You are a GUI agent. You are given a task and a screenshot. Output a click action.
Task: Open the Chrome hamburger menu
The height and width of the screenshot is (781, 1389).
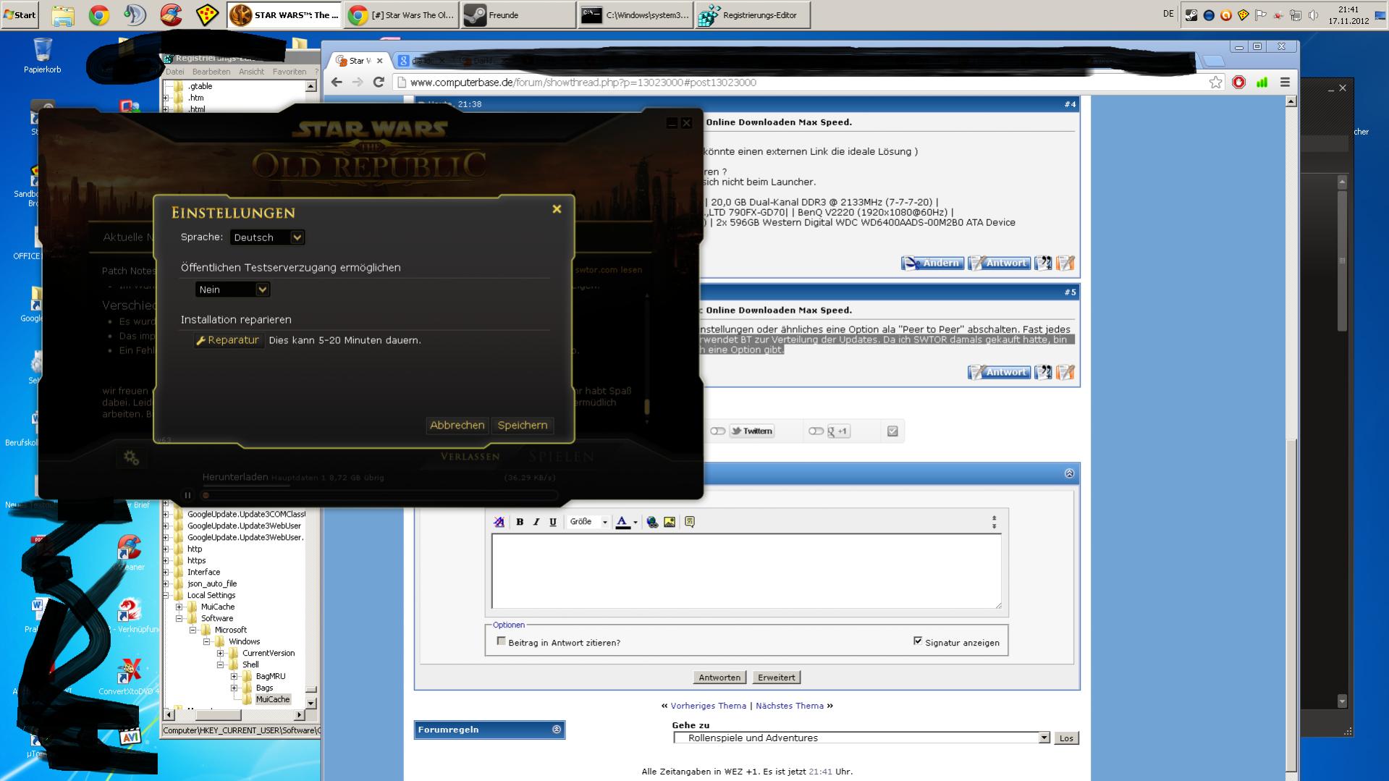tap(1285, 83)
